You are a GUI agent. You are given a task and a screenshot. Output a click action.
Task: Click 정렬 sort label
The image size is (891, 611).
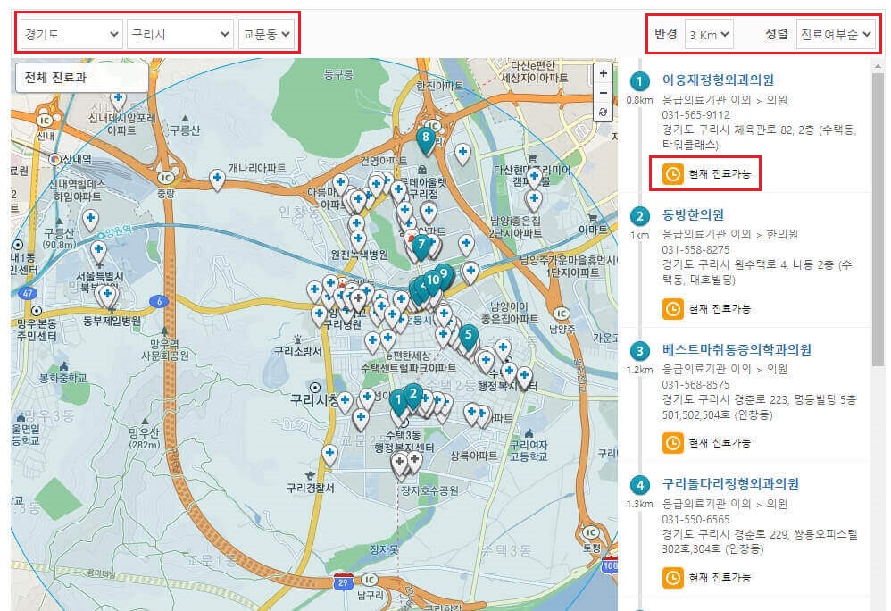point(776,34)
